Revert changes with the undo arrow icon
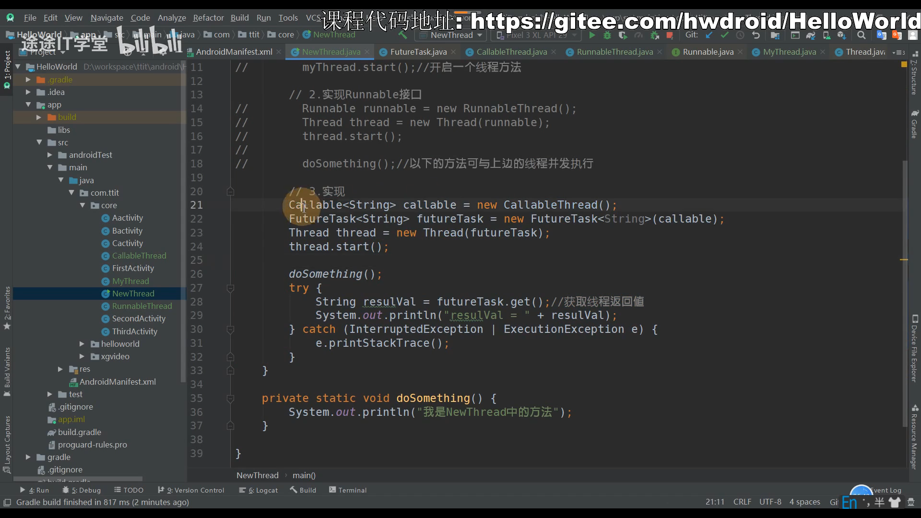This screenshot has width=921, height=518. point(756,35)
